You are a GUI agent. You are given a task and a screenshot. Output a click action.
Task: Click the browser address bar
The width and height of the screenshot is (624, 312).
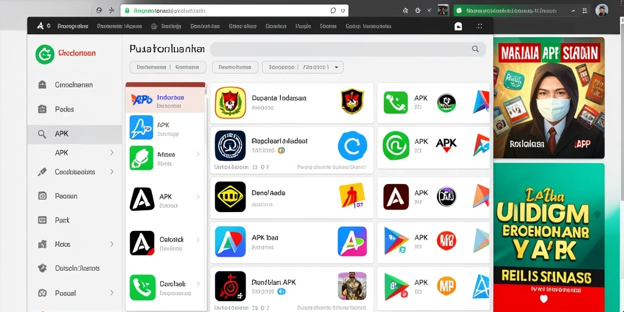[235, 11]
